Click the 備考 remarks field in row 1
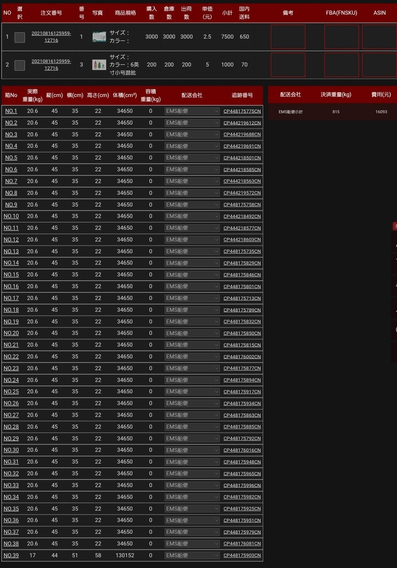 tap(288, 37)
